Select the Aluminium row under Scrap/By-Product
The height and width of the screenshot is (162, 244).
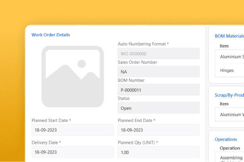pyautogui.click(x=229, y=114)
